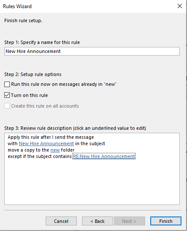Close the Rules Wizard dialog
187x231 pixels.
[x=180, y=6]
